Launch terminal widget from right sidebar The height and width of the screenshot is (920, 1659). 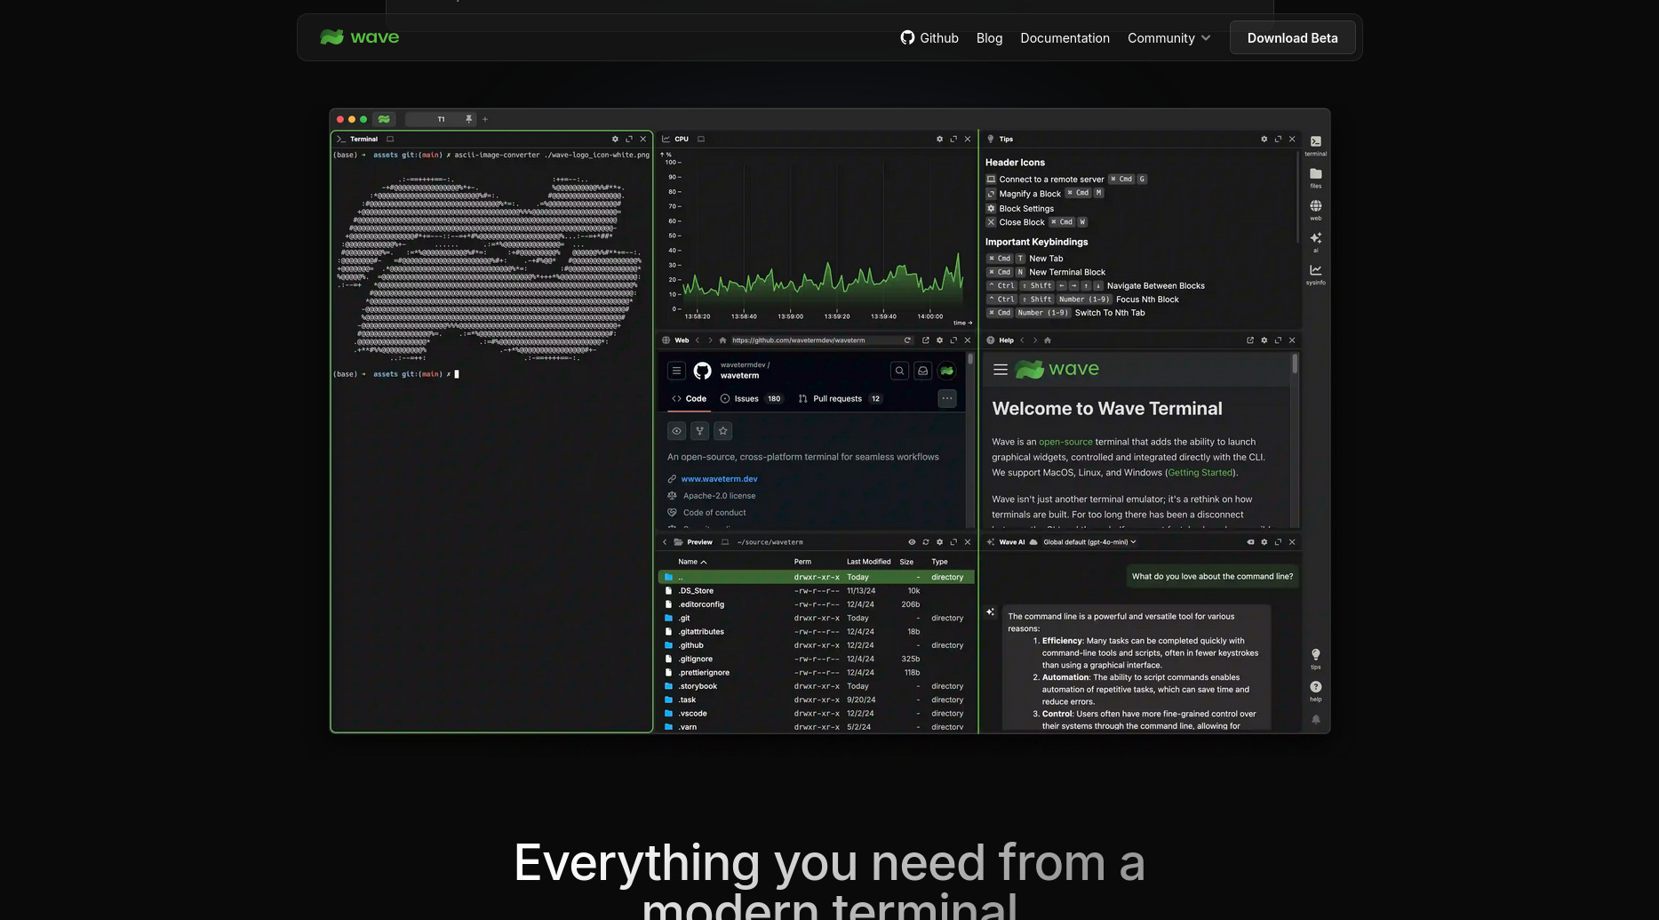pos(1315,145)
